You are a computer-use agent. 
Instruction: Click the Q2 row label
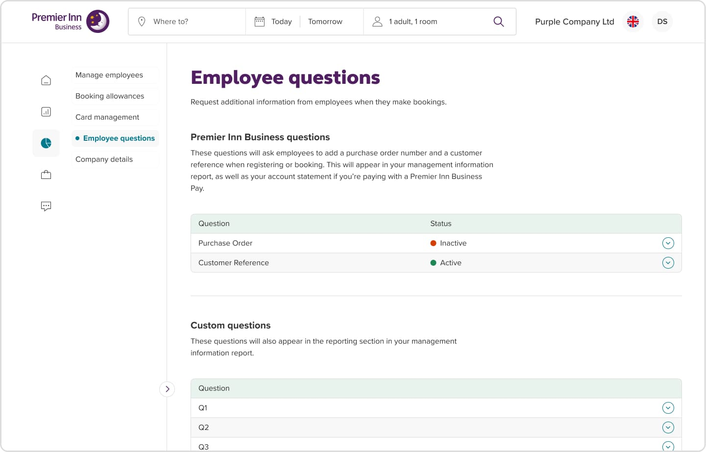(x=204, y=427)
